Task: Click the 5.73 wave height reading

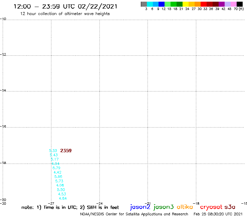Action: [x=59, y=181]
